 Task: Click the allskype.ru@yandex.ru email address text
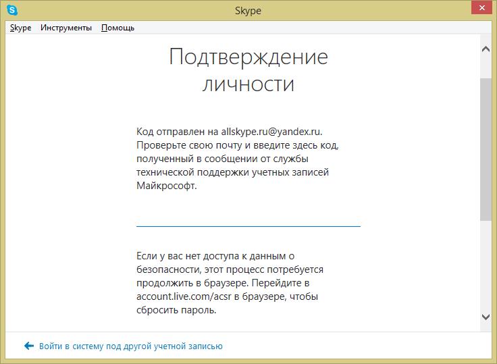pyautogui.click(x=276, y=131)
